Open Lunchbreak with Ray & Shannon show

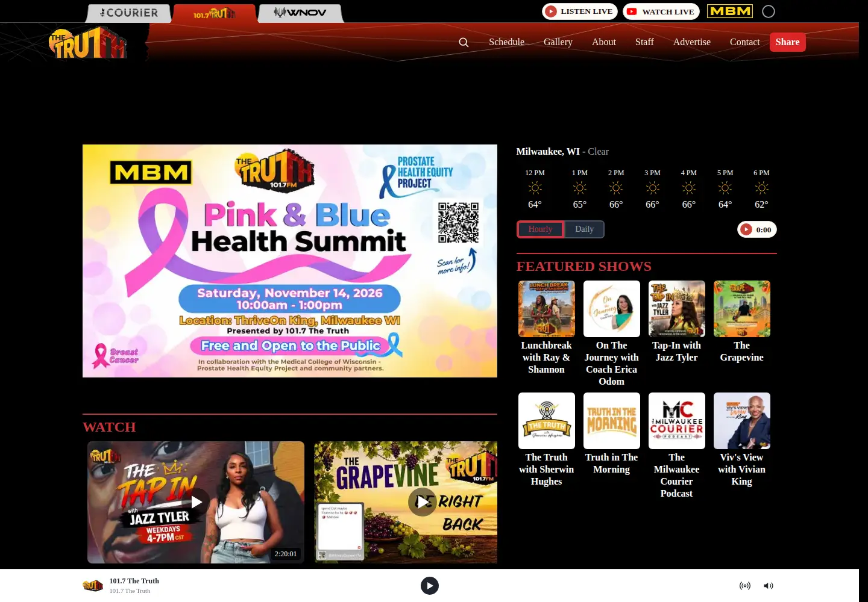click(x=547, y=327)
